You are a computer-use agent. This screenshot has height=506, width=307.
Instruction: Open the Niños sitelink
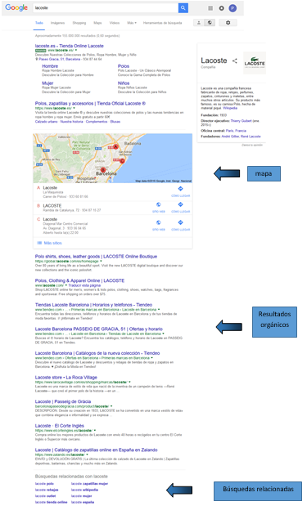coord(124,83)
